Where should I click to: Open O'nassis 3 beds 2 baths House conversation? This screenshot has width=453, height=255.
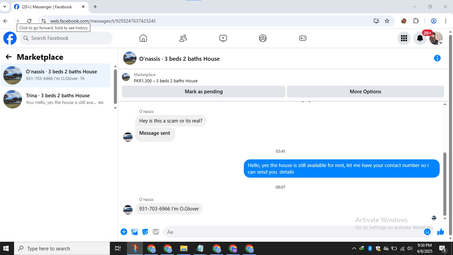click(55, 75)
